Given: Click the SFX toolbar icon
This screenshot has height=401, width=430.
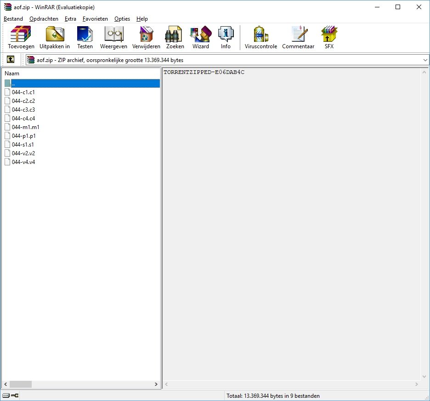Looking at the screenshot, I should (x=329, y=38).
